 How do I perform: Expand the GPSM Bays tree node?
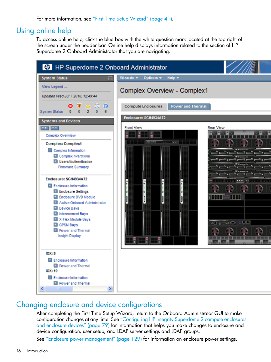[56, 225]
